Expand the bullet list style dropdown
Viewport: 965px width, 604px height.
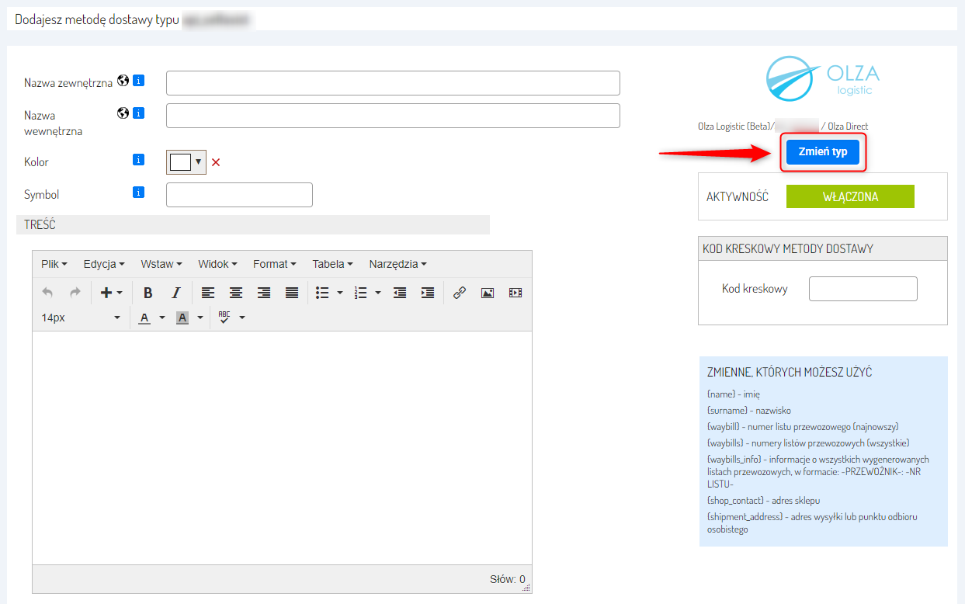[x=340, y=293]
